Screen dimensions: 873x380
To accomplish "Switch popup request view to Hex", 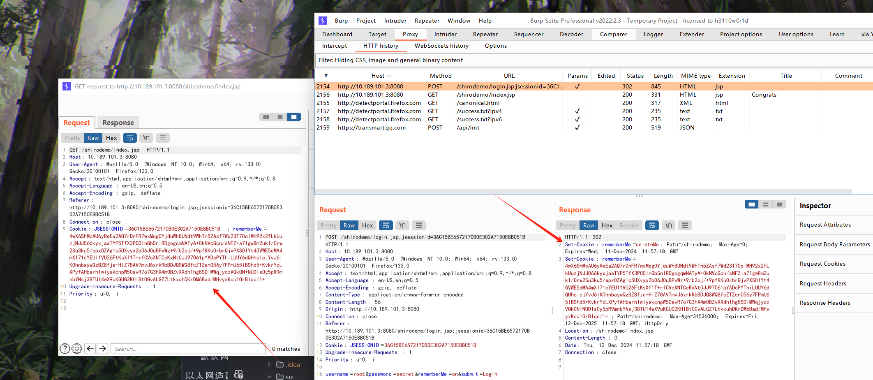I will click(111, 138).
